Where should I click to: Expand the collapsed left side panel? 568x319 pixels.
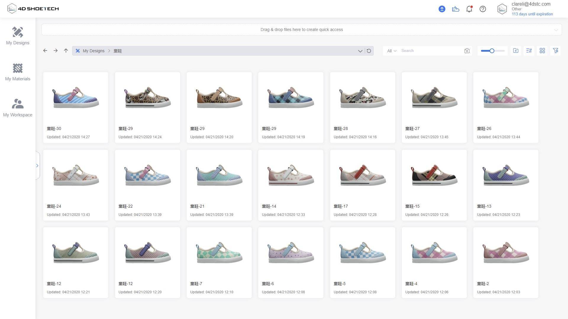click(37, 165)
